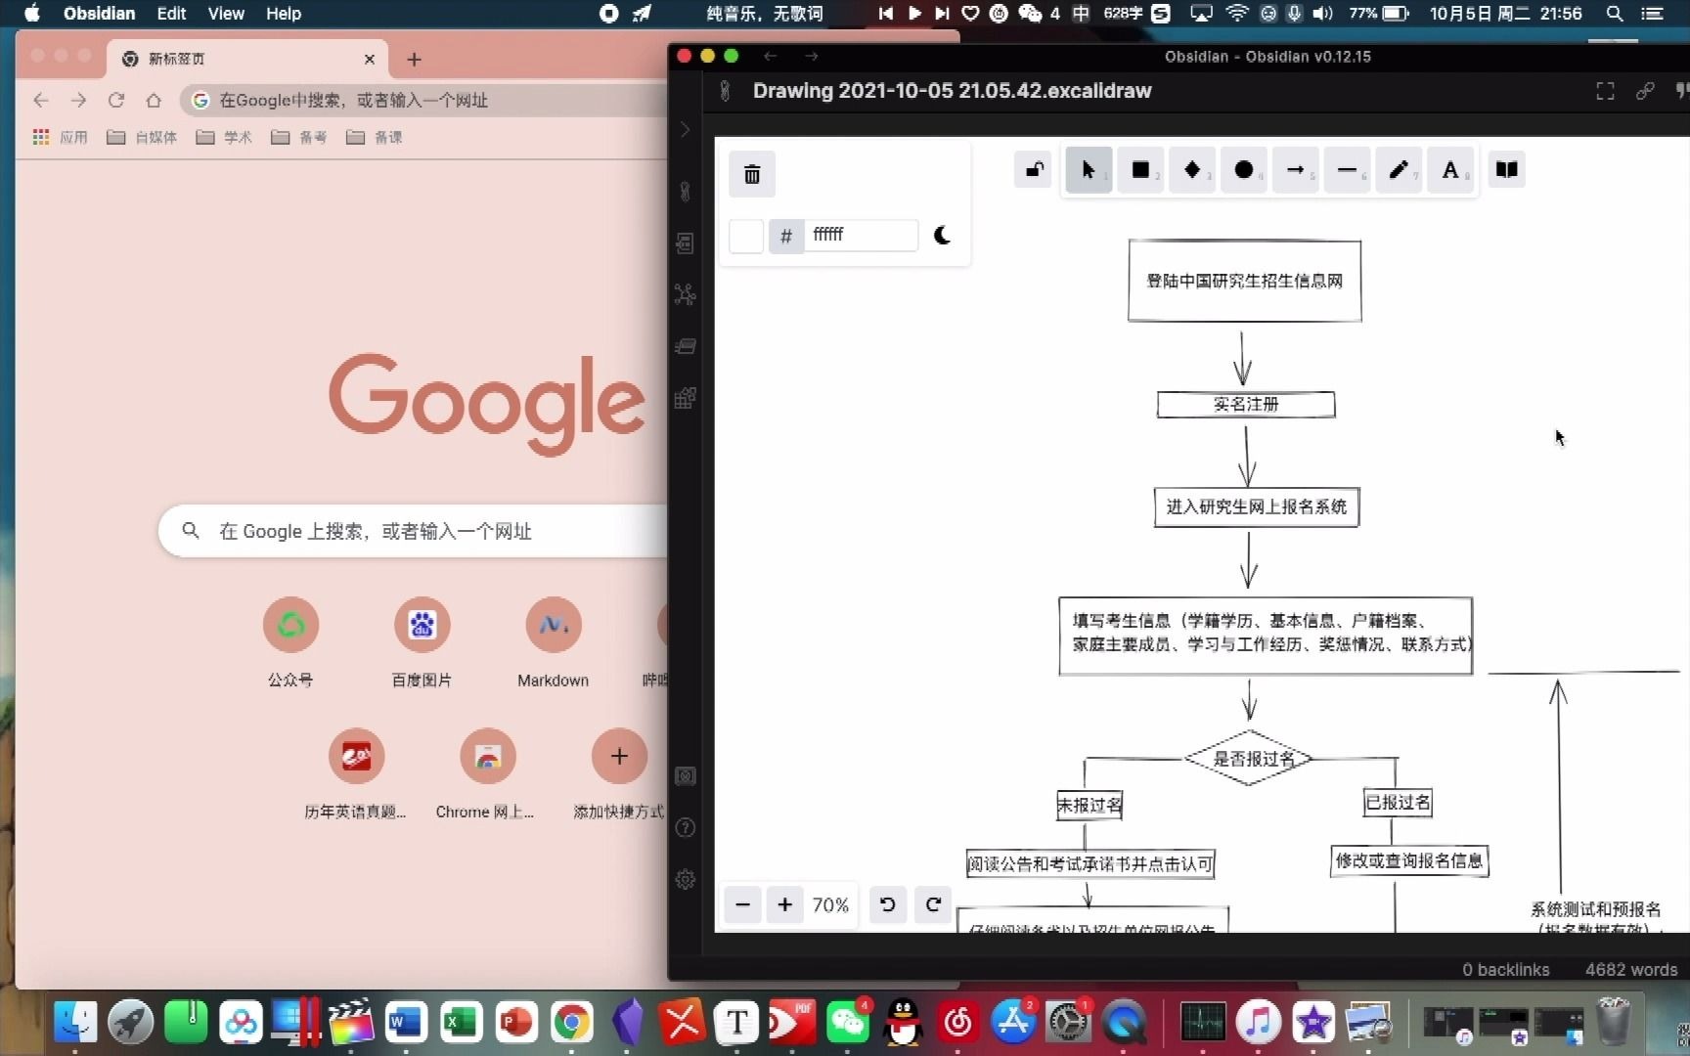The height and width of the screenshot is (1056, 1690).
Task: Select the Excalidraw selection arrow tool
Action: click(x=1089, y=170)
